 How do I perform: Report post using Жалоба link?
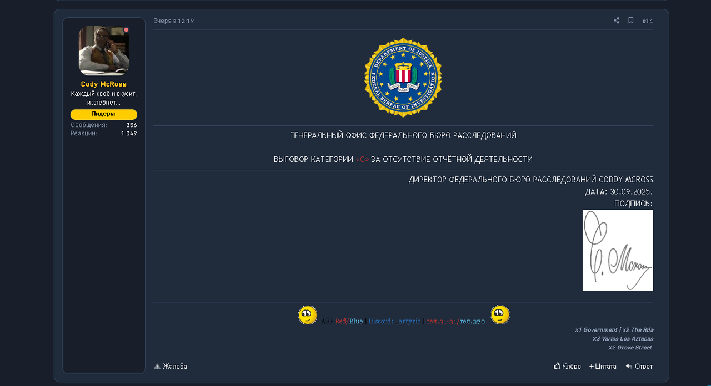click(x=171, y=367)
